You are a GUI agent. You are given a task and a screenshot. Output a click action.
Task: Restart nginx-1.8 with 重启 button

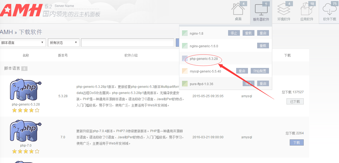pos(263,33)
